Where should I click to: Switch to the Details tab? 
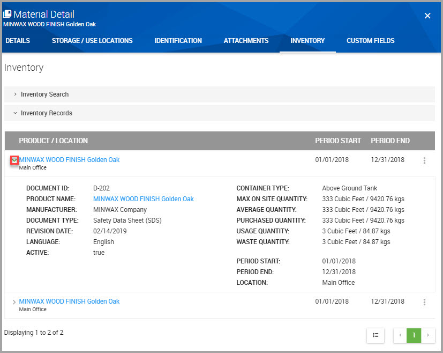(x=18, y=41)
